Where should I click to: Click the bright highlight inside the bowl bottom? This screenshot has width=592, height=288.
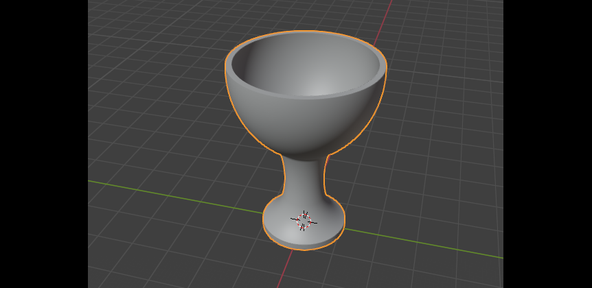point(321,88)
